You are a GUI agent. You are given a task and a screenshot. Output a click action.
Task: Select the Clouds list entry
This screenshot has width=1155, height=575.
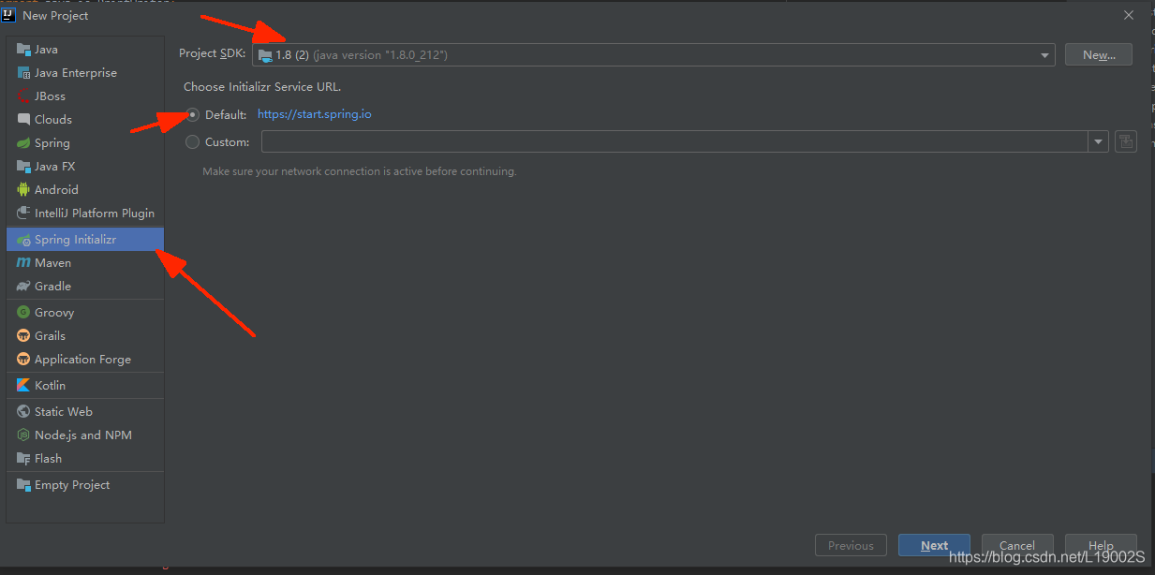pyautogui.click(x=85, y=120)
